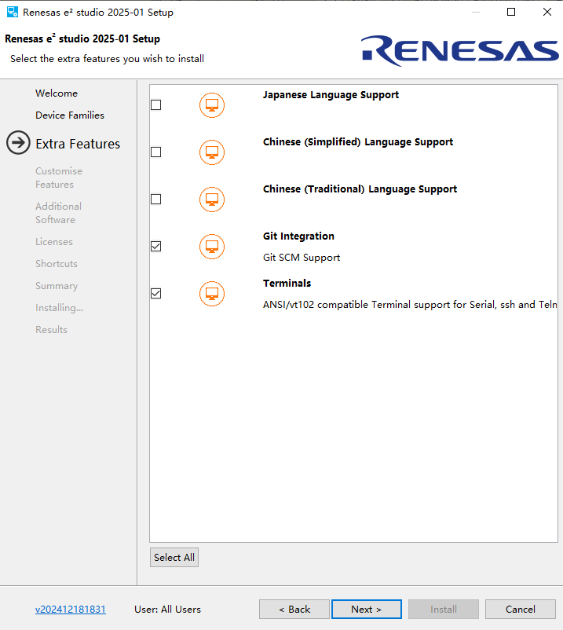Click the Renesas logo
563x630 pixels.
click(x=460, y=50)
